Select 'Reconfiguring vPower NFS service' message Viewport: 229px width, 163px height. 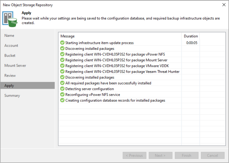[92, 95]
